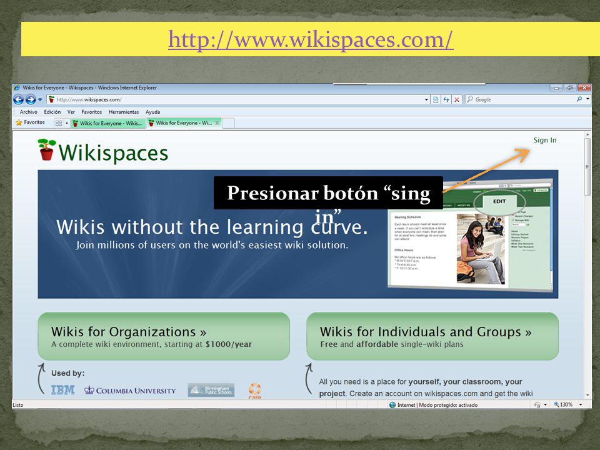Switch to first Wikis for Everyone tab

[x=108, y=123]
